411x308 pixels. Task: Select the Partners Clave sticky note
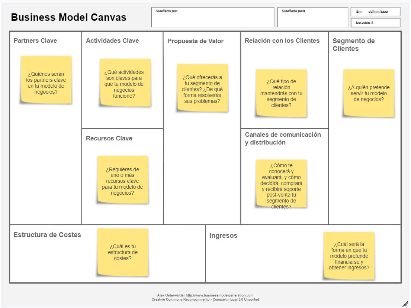(45, 80)
